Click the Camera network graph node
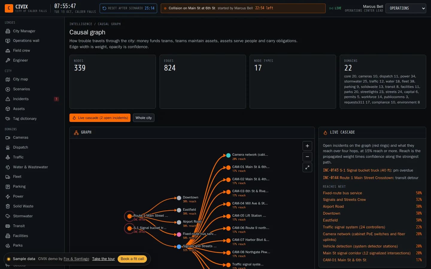This screenshot has height=269, width=431. pyautogui.click(x=228, y=155)
